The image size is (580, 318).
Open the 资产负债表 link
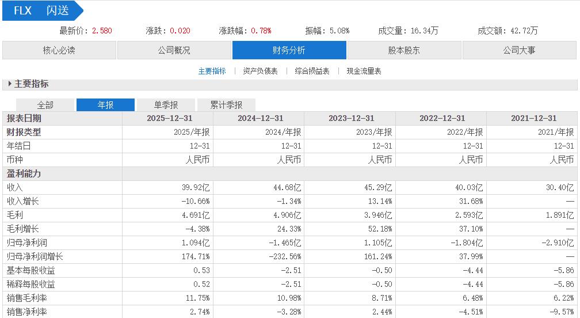coord(260,71)
